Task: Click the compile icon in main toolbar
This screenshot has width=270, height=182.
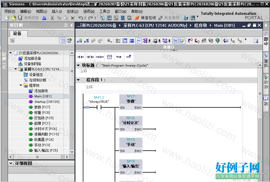Action: click(x=102, y=18)
